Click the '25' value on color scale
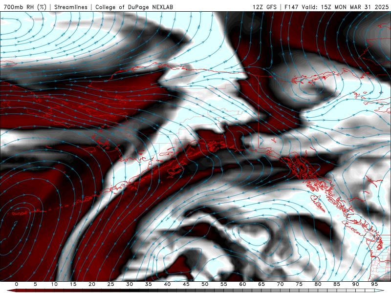 111,284
